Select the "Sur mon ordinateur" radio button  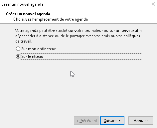coord(18,49)
